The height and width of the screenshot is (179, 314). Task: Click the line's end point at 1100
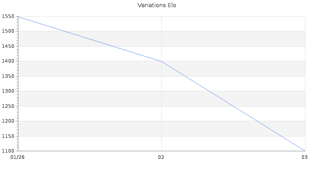[305, 151]
